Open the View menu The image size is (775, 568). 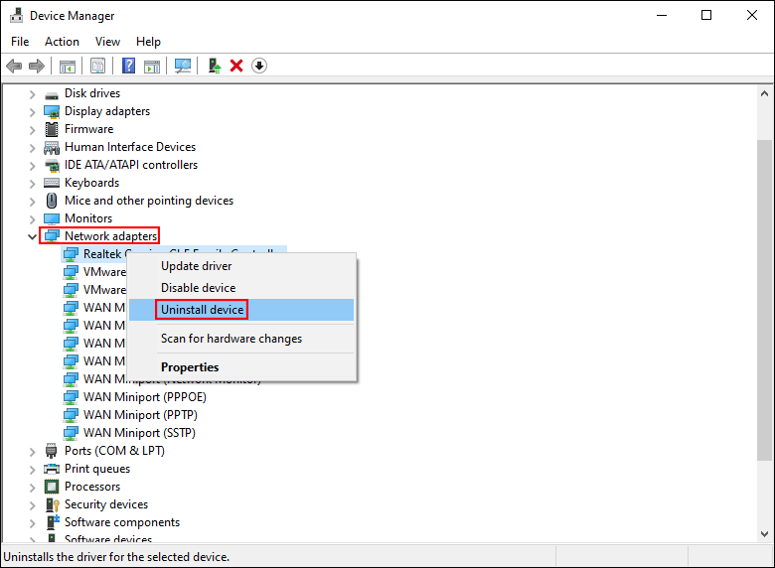(107, 42)
